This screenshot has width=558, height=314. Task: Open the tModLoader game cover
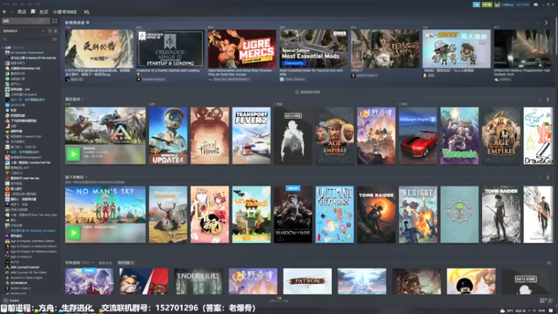(x=460, y=214)
